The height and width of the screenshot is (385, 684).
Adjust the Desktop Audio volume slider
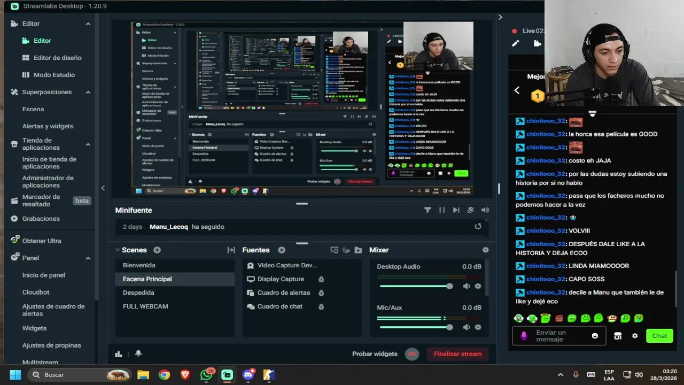pyautogui.click(x=416, y=286)
